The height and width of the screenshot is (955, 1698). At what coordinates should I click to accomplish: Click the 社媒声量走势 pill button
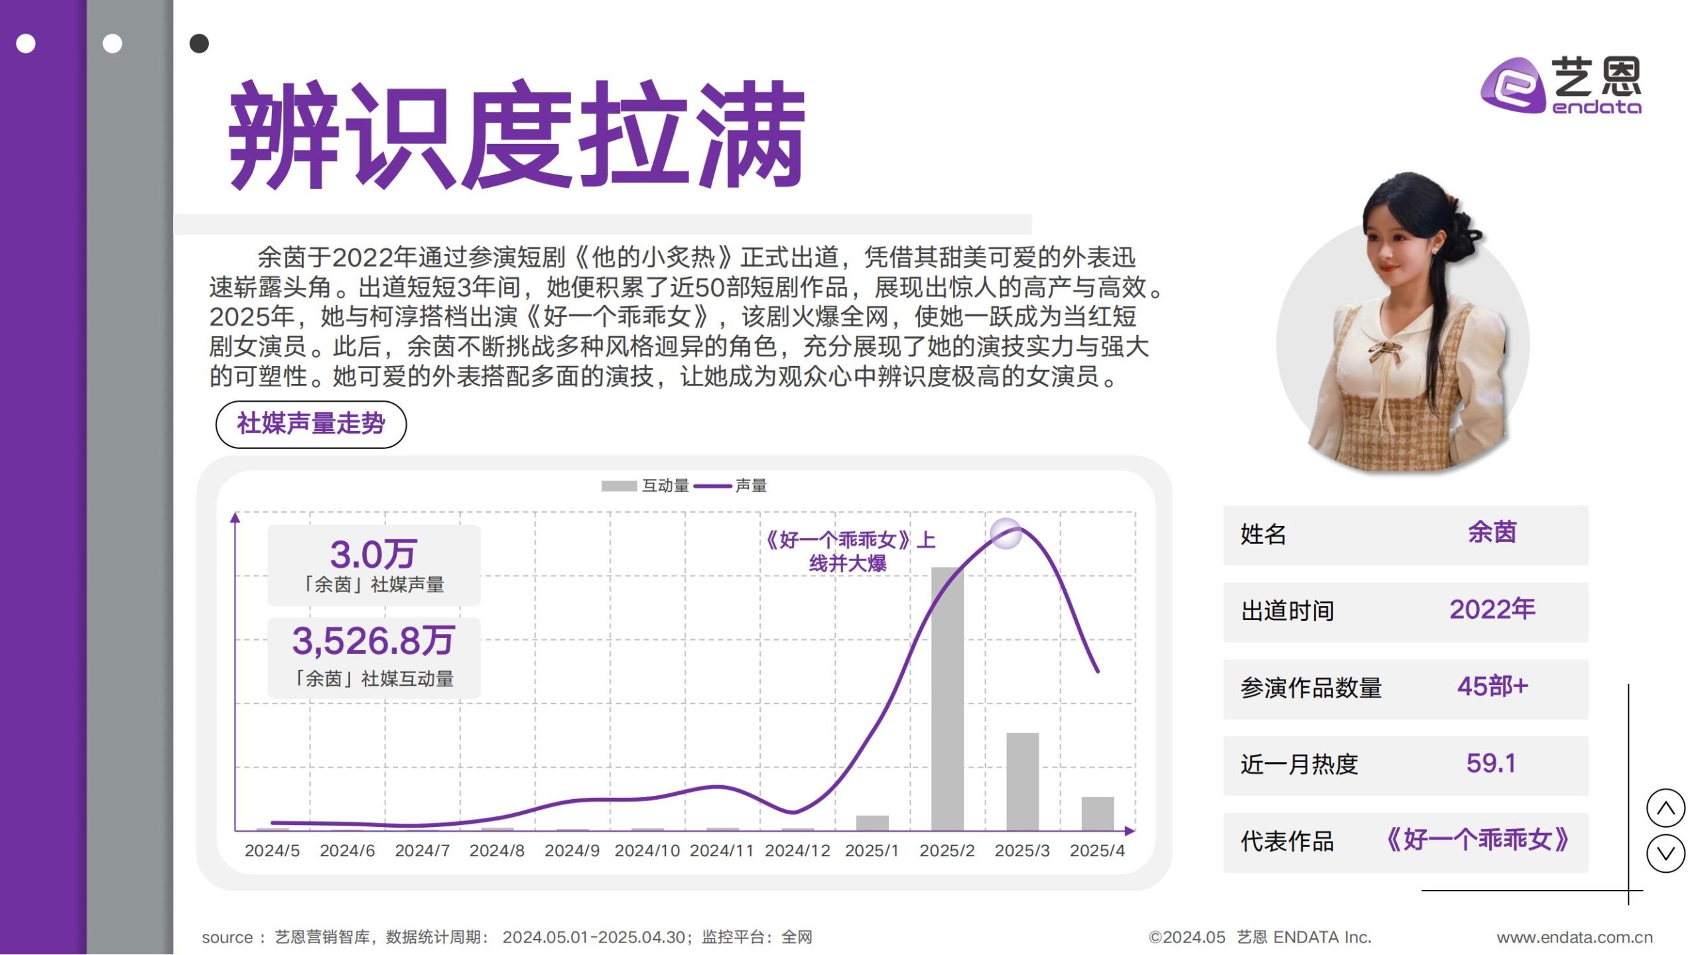point(311,424)
